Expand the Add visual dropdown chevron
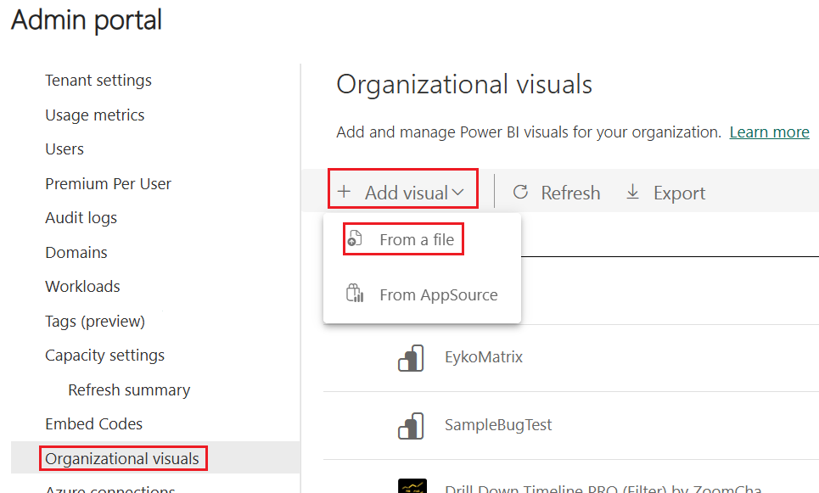Image resolution: width=819 pixels, height=493 pixels. coord(458,193)
